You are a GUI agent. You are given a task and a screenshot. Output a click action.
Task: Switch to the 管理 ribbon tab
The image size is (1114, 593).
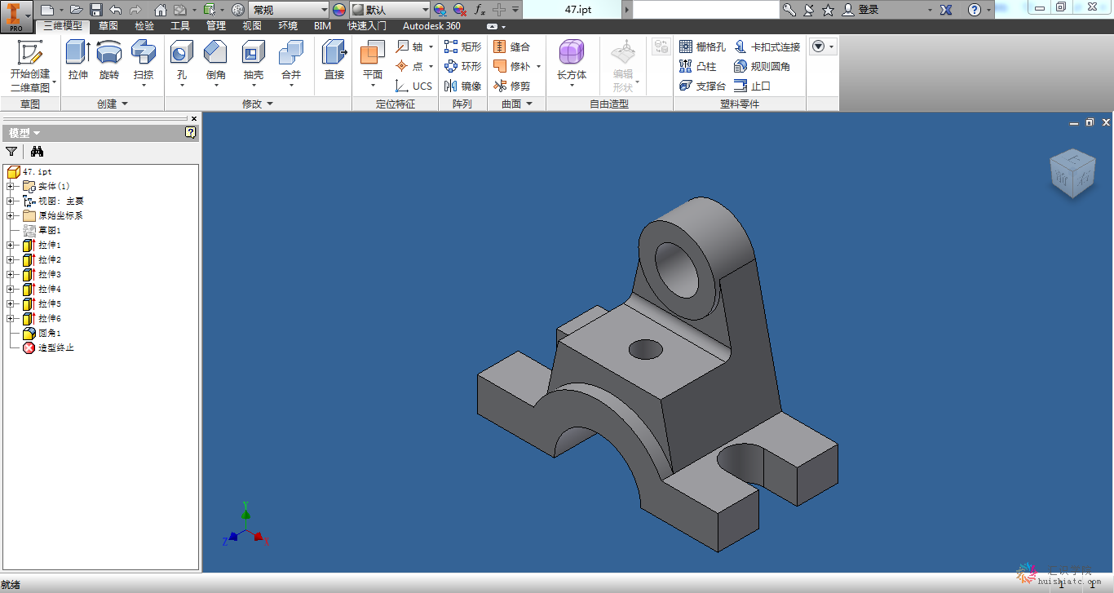point(216,26)
